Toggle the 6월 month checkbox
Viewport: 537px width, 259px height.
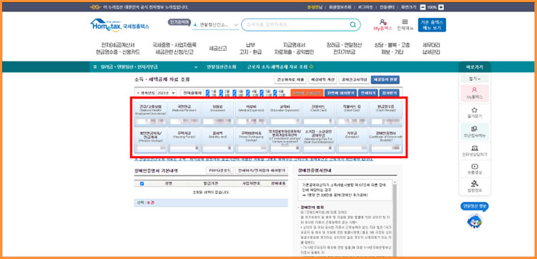pyautogui.click(x=275, y=92)
